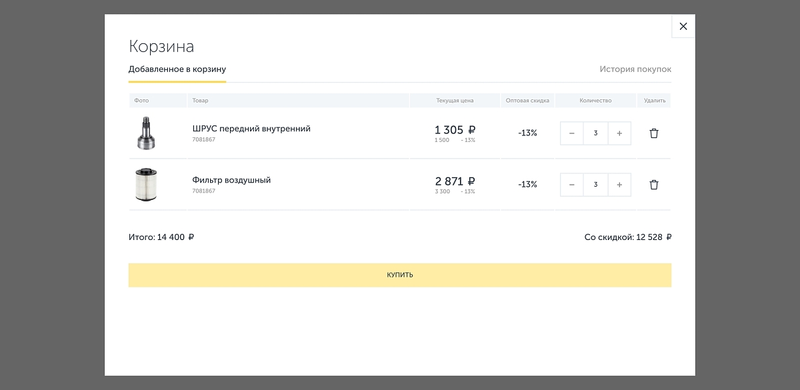Click old price 1 500

pos(441,140)
